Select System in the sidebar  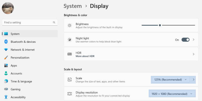(30, 34)
